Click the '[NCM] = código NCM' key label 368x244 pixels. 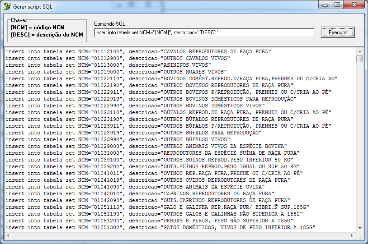coord(38,28)
